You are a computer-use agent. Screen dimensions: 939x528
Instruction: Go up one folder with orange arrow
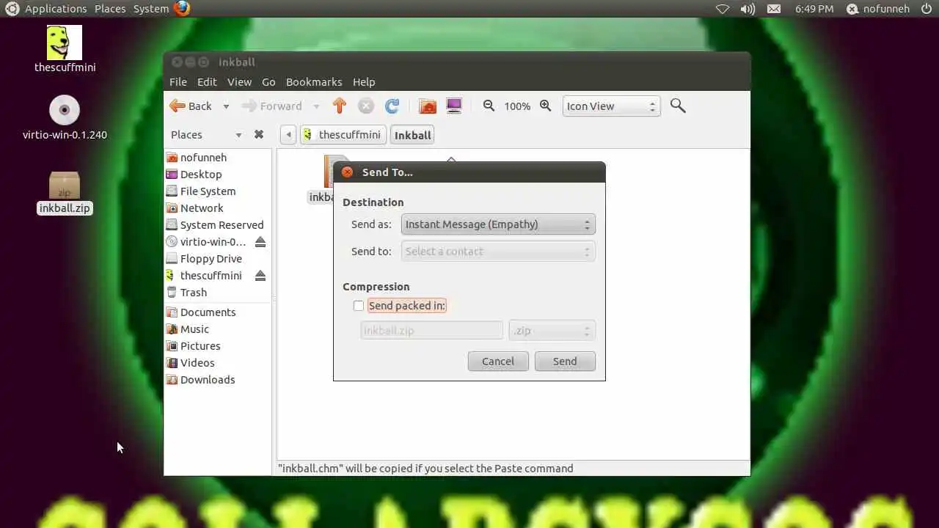[x=339, y=106]
